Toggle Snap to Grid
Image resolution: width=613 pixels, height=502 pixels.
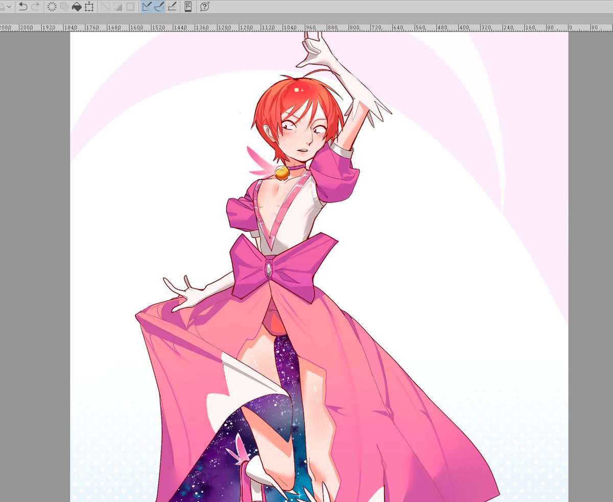pyautogui.click(x=172, y=7)
